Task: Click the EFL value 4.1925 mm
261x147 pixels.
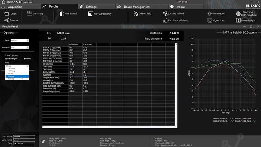Action: pyautogui.click(x=63, y=33)
